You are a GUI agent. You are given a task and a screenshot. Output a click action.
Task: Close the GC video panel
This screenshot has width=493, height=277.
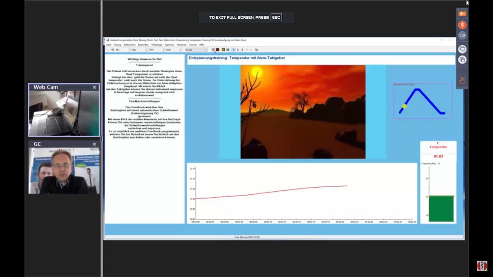coord(94,144)
